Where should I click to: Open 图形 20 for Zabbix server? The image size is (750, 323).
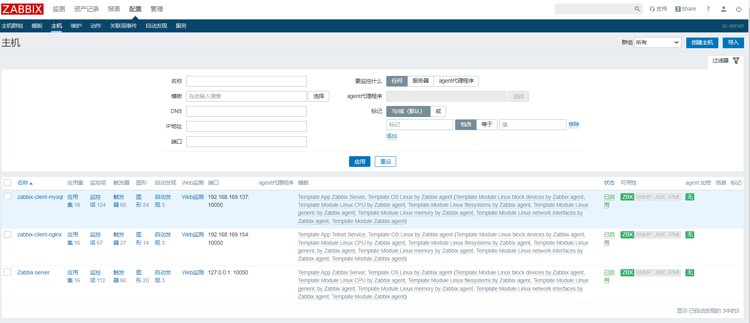tap(142, 276)
